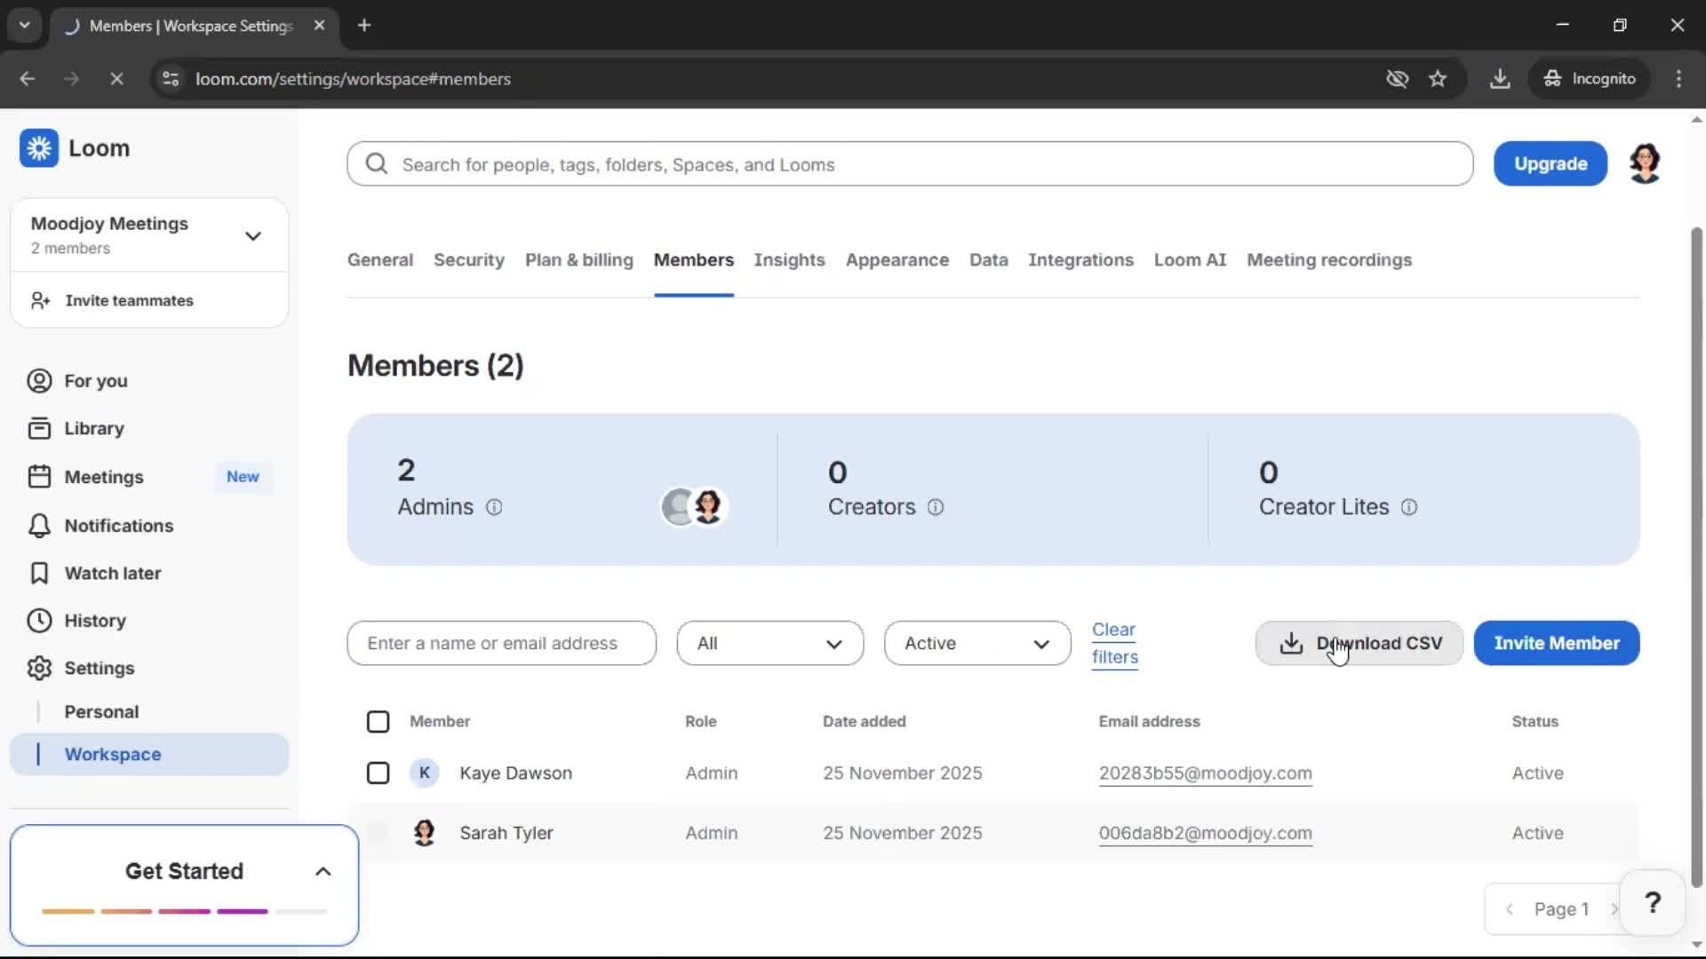Screen dimensions: 1706x959
Task: Open History clock item
Action: (39, 621)
